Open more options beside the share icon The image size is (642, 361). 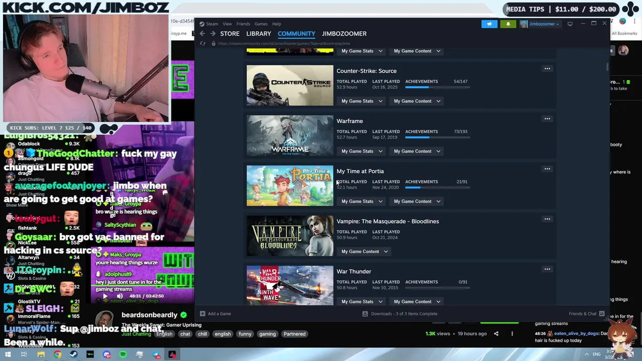pyautogui.click(x=512, y=333)
